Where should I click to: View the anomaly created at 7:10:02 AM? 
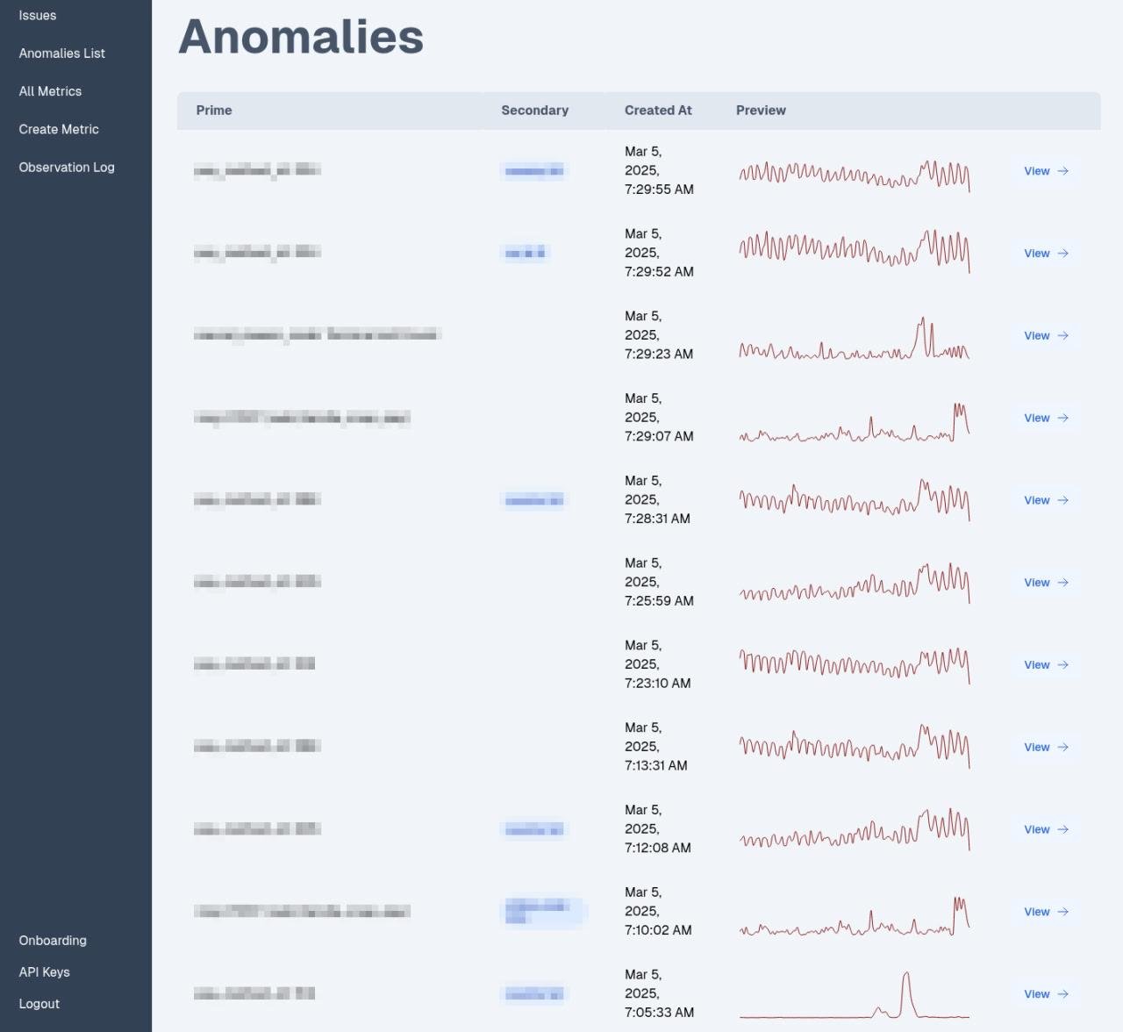click(x=1046, y=912)
